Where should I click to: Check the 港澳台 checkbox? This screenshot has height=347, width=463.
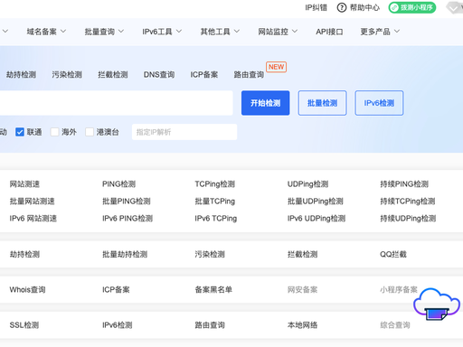pyautogui.click(x=90, y=132)
